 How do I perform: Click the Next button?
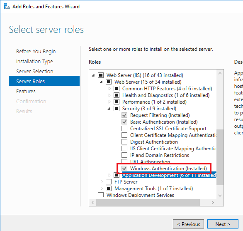coord(223,224)
